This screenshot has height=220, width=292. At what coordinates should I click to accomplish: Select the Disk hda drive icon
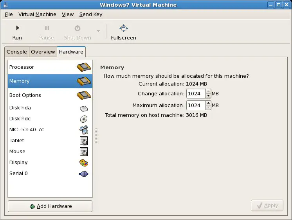[x=83, y=108]
